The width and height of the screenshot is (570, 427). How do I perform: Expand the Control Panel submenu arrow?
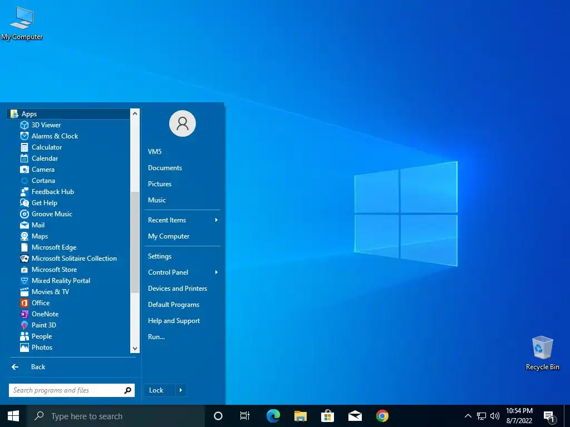click(x=217, y=272)
